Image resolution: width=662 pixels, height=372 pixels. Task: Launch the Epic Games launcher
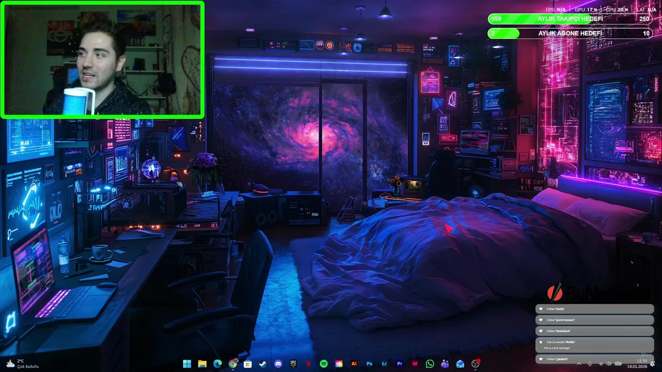293,364
